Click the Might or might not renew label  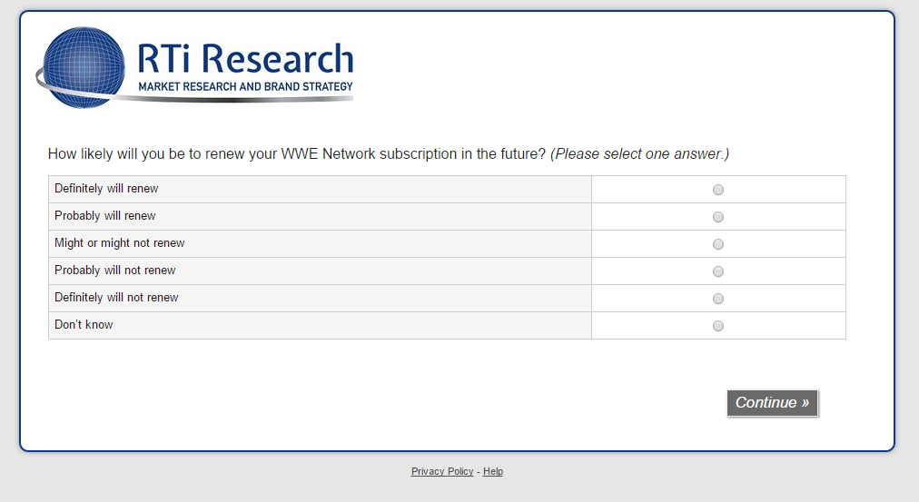120,243
